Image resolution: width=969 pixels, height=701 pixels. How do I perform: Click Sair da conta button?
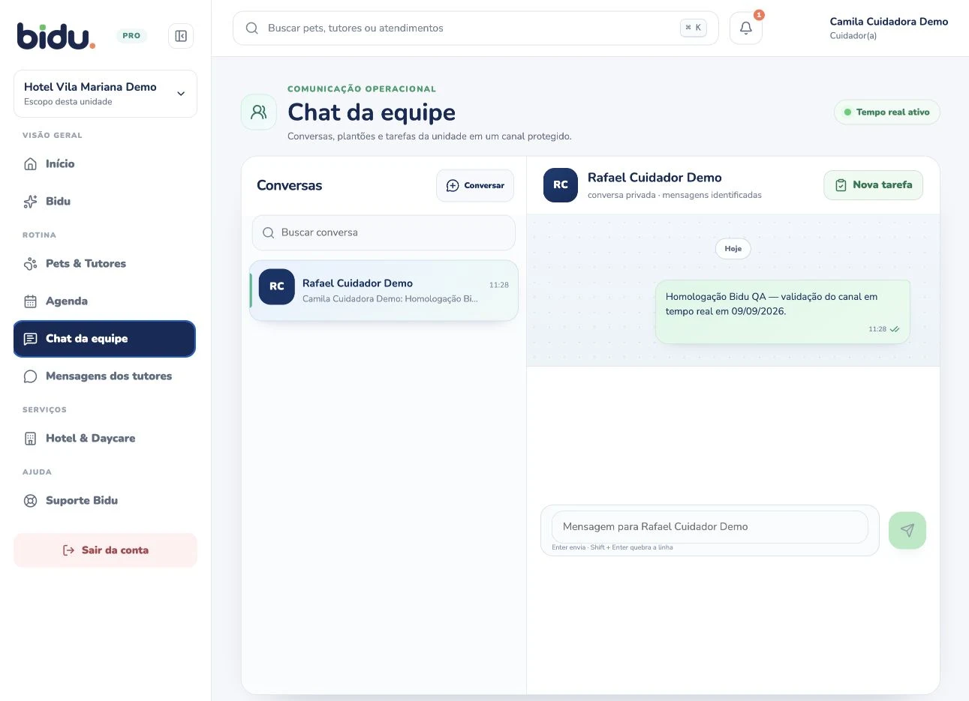tap(105, 550)
